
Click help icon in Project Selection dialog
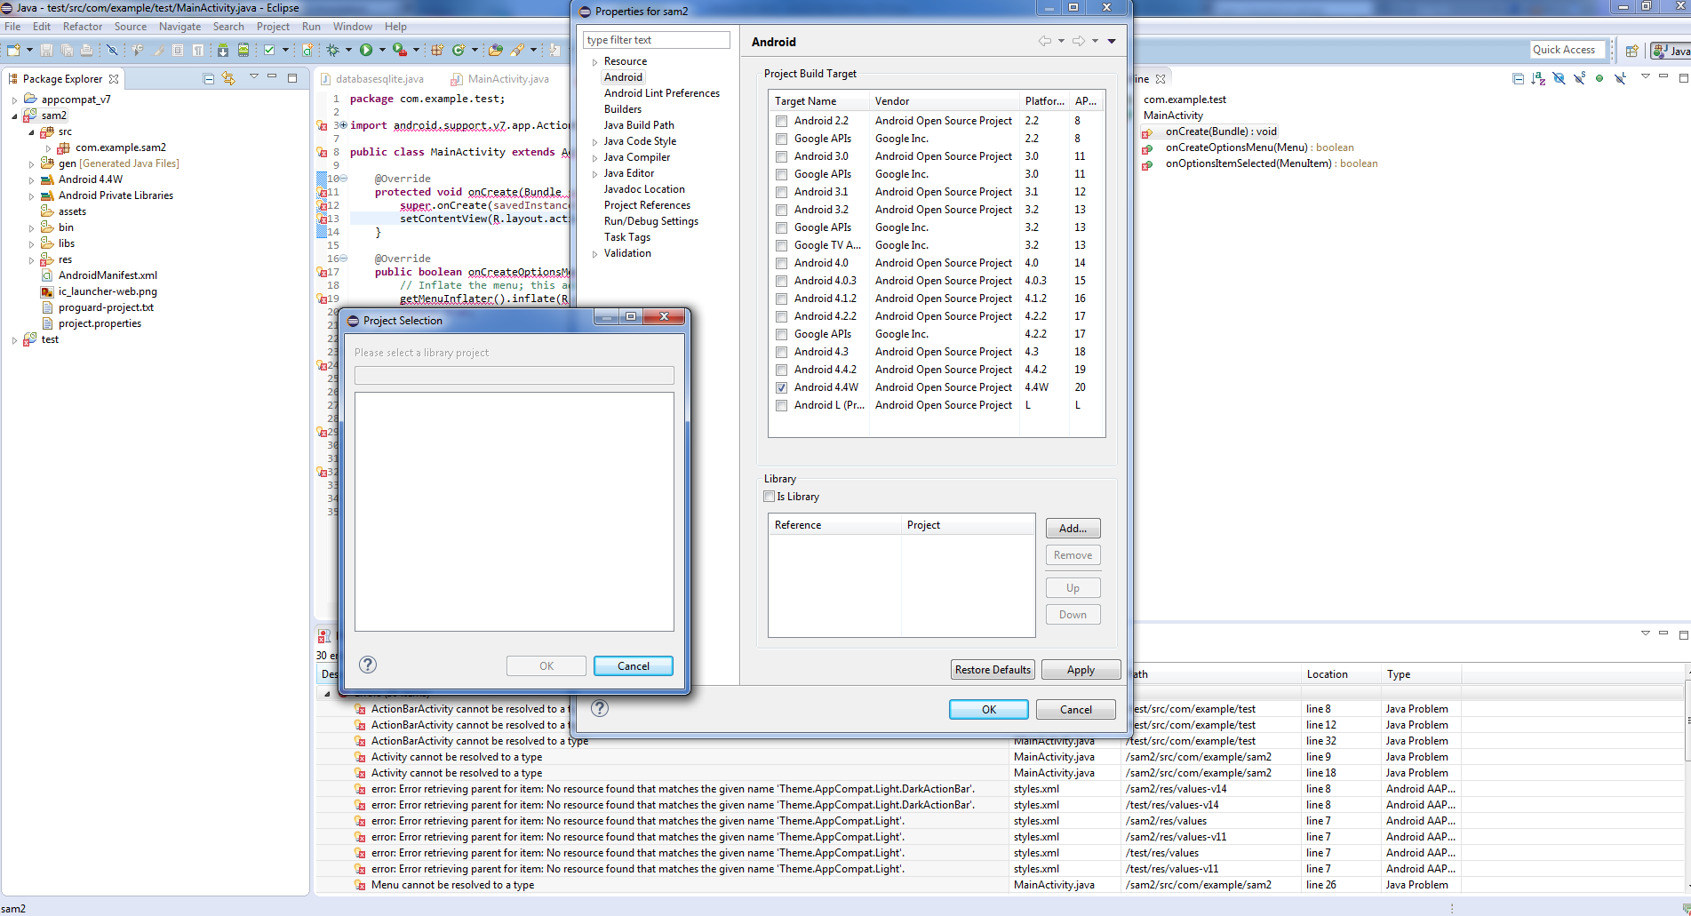(368, 665)
